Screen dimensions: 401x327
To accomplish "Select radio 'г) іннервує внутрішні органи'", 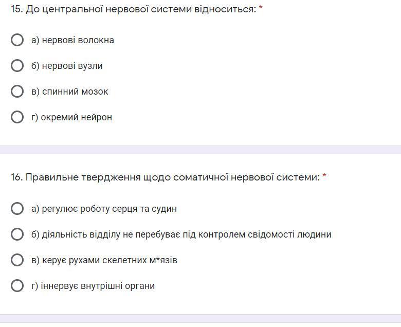I will pos(17,286).
